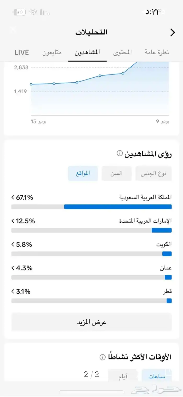Tap info icon beside رؤى المشاهدين
183x397 pixels.
[119, 153]
